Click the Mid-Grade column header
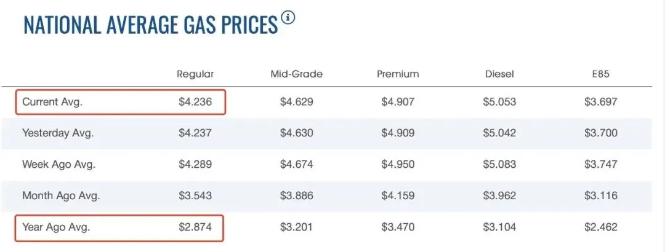Screen dimensions: 665x252 296,74
